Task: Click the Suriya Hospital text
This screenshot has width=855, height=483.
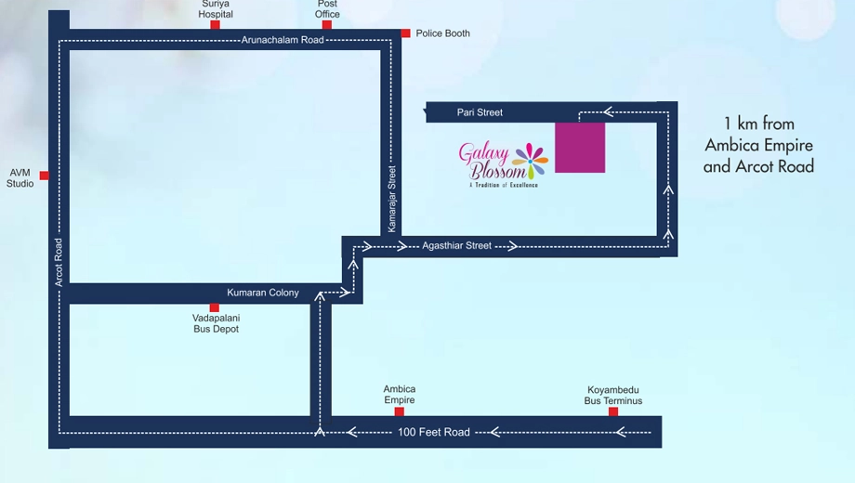Action: (216, 9)
